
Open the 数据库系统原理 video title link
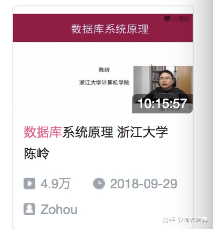tap(96, 143)
